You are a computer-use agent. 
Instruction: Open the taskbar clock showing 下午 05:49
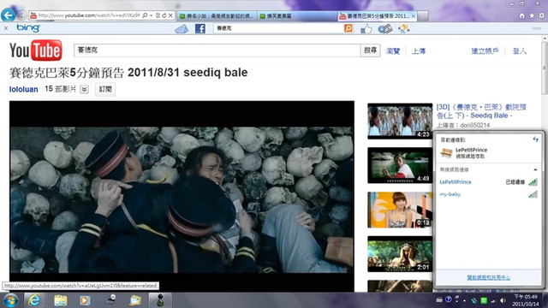tap(526, 300)
